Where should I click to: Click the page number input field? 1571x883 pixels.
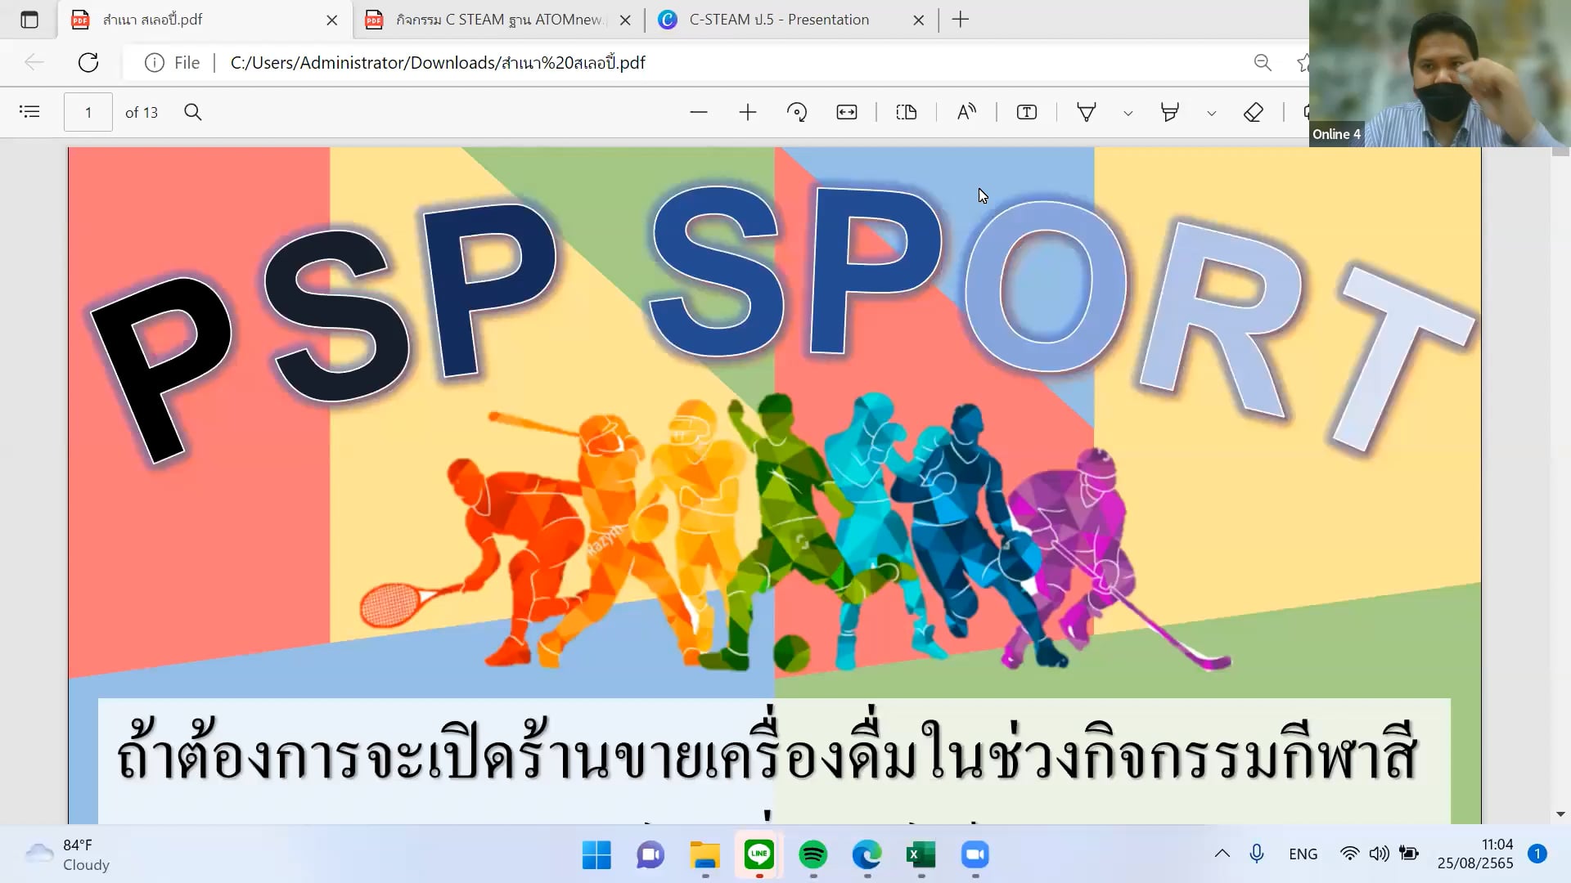(88, 112)
